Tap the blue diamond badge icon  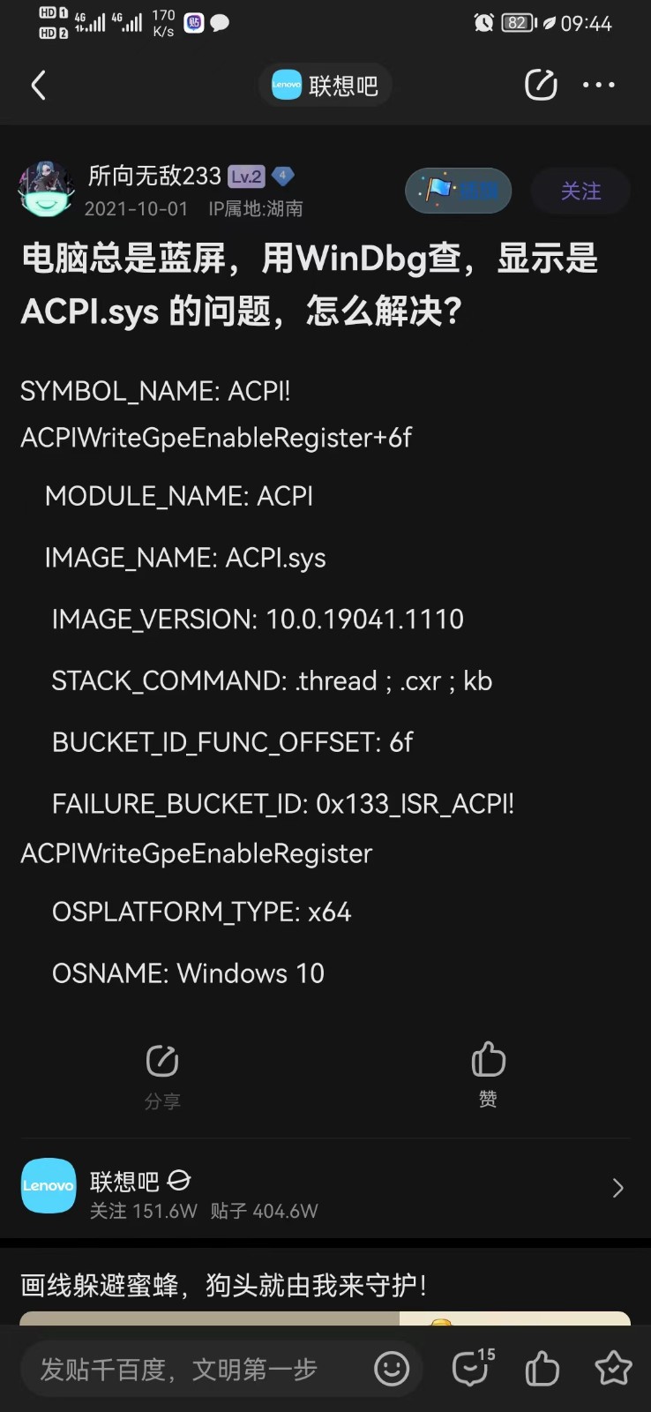(x=282, y=176)
